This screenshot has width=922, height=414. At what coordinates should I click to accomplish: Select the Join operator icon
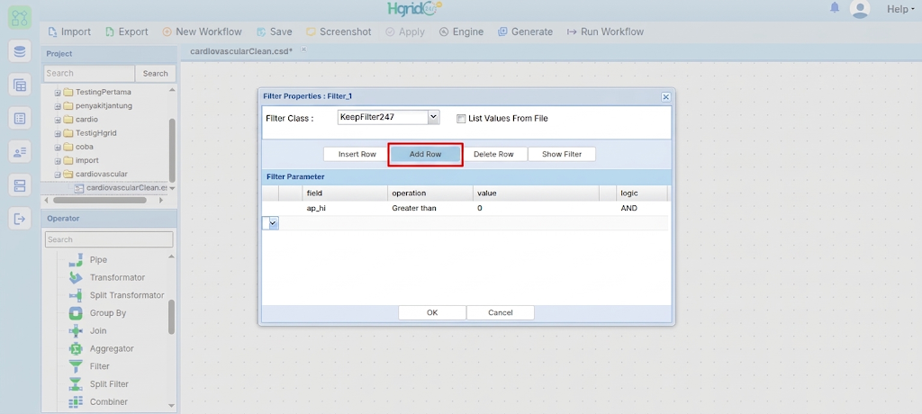(x=76, y=331)
